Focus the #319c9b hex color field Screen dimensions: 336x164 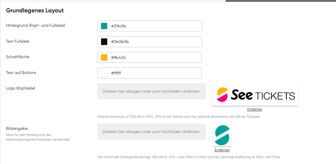(x=150, y=26)
